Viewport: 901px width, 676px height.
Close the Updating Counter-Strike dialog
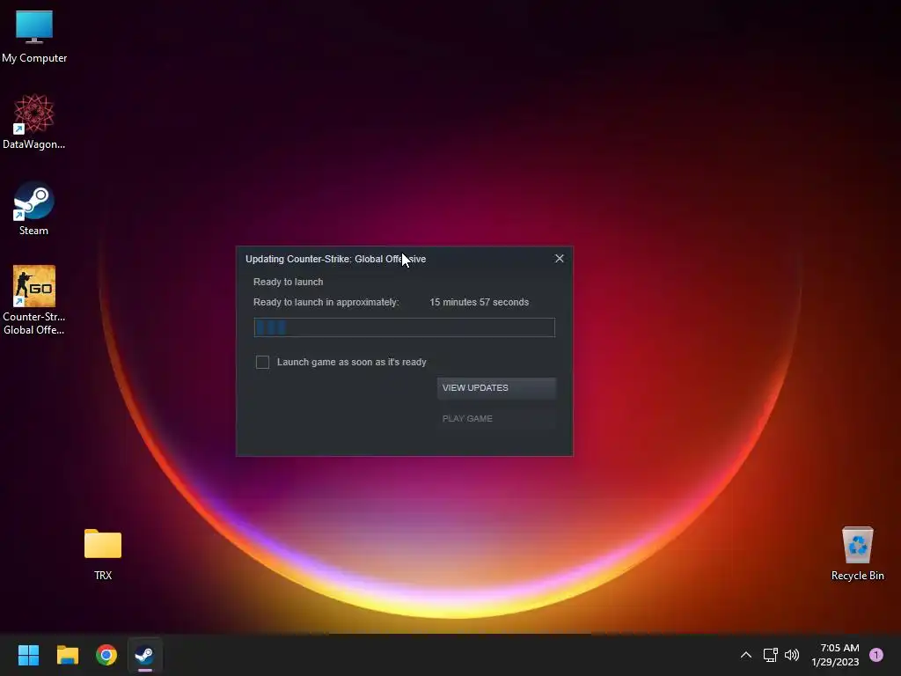pos(559,259)
